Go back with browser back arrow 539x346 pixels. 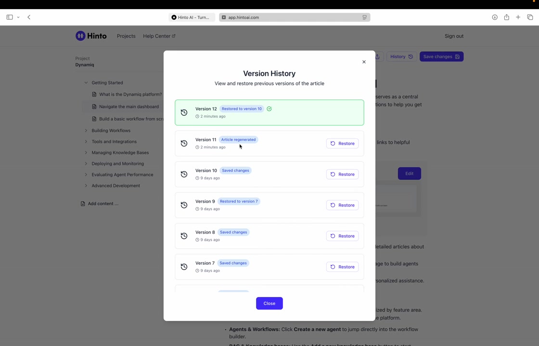(29, 17)
